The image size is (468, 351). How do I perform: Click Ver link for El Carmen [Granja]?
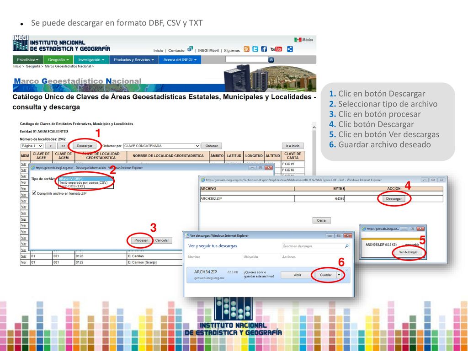tap(24, 262)
